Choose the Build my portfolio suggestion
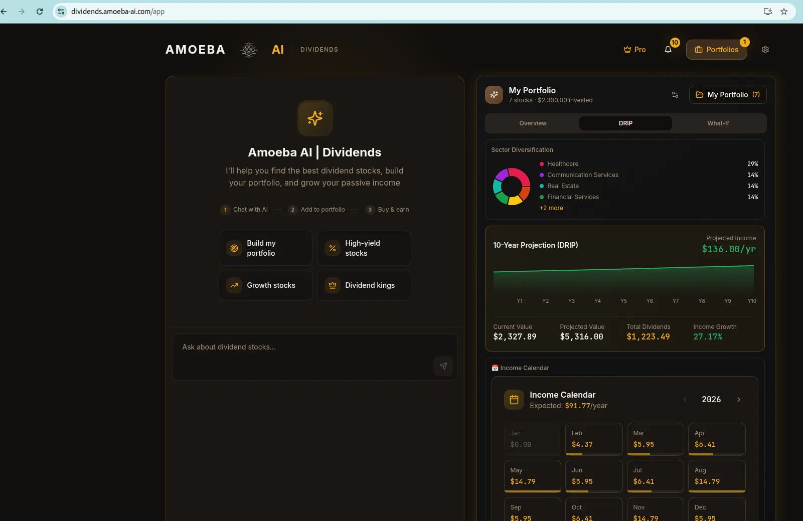This screenshot has height=521, width=803. 266,248
